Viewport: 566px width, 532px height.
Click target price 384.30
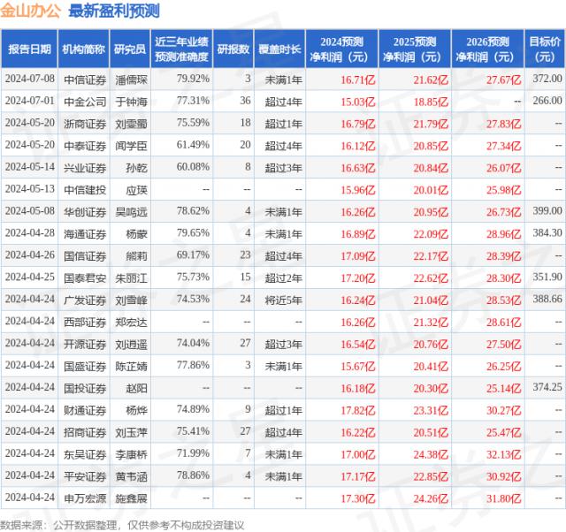pyautogui.click(x=547, y=232)
